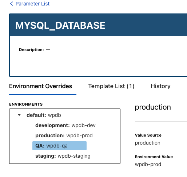Switch to Template List (1) tab
Image resolution: width=187 pixels, height=177 pixels.
click(111, 86)
